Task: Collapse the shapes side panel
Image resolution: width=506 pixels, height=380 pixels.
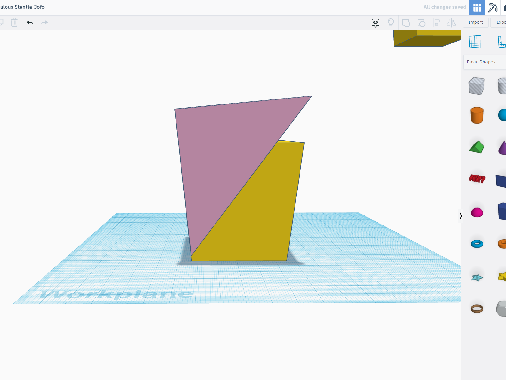Action: click(x=460, y=216)
